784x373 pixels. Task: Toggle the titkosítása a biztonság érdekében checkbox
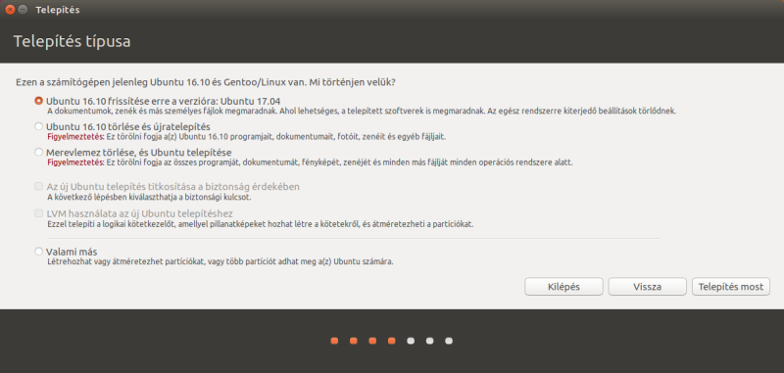click(x=38, y=187)
